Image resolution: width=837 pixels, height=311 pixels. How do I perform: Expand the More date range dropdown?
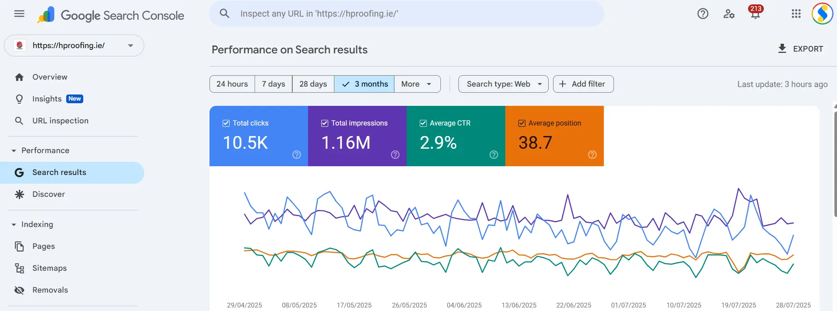417,84
